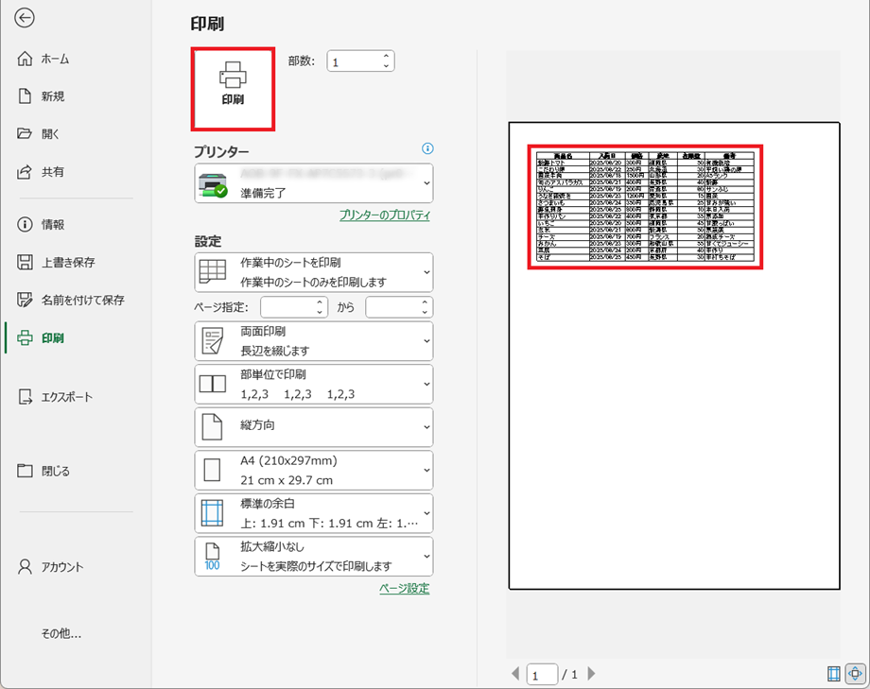Open the エクスポート menu item
870x689 pixels.
click(66, 397)
